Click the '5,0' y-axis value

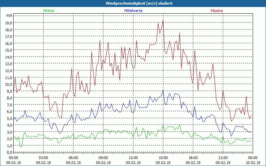point(10,118)
